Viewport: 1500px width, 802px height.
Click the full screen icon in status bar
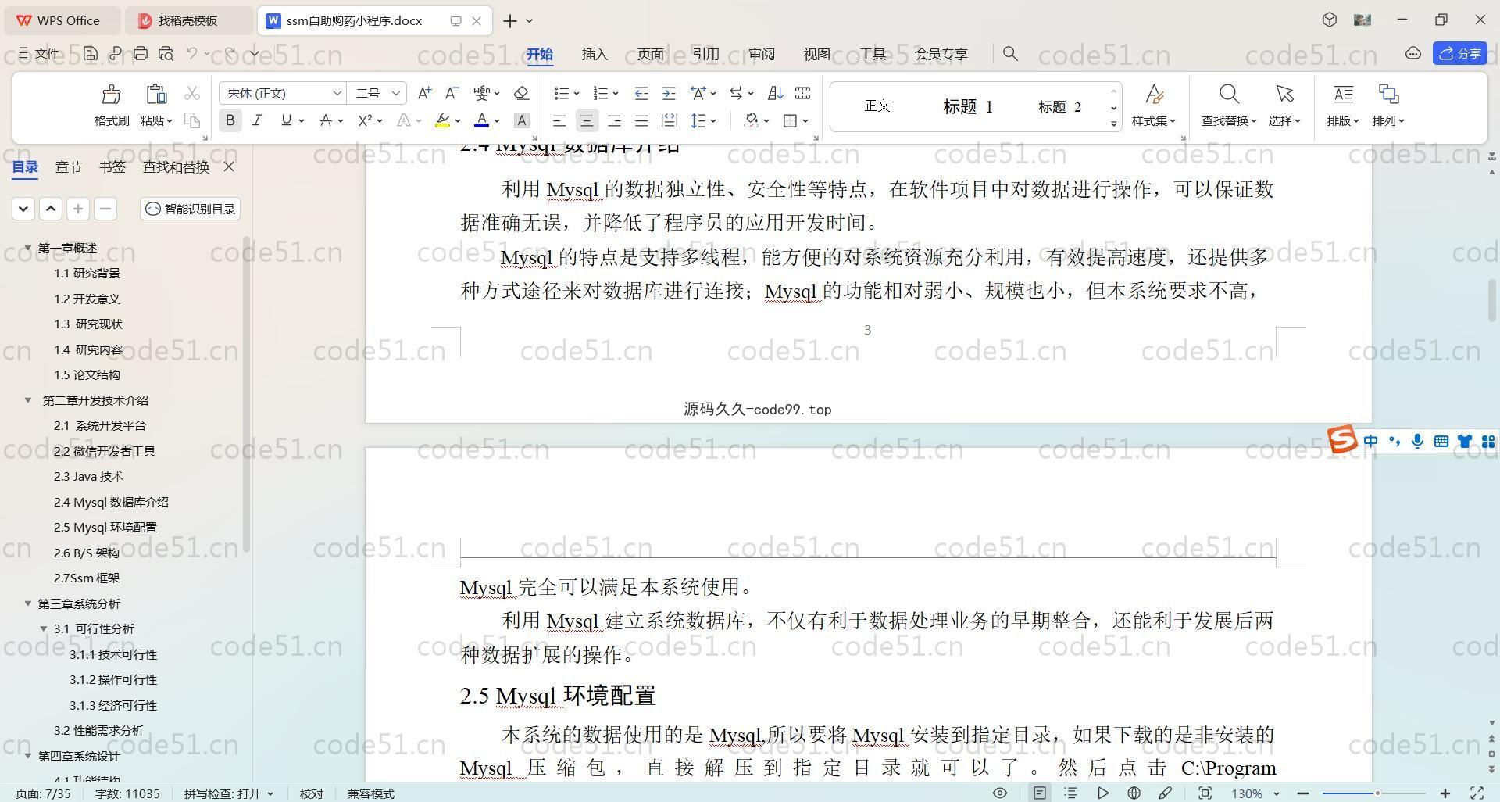[x=1477, y=793]
